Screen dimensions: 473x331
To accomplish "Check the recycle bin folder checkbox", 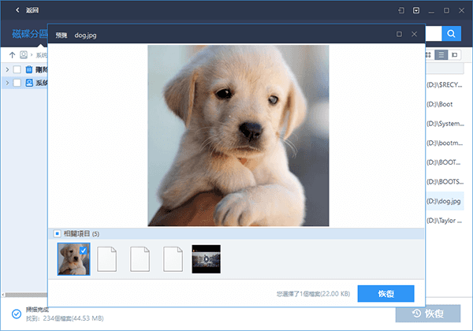I will click(x=17, y=69).
